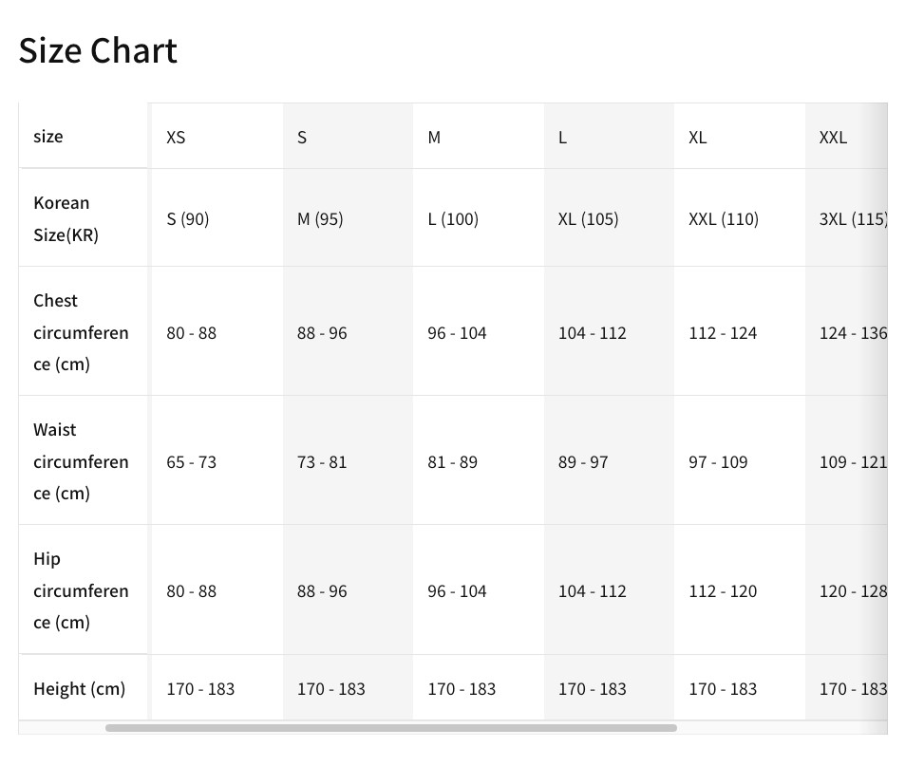The height and width of the screenshot is (766, 905).
Task: Click chest circumference value 96 - 104
Action: tap(457, 333)
